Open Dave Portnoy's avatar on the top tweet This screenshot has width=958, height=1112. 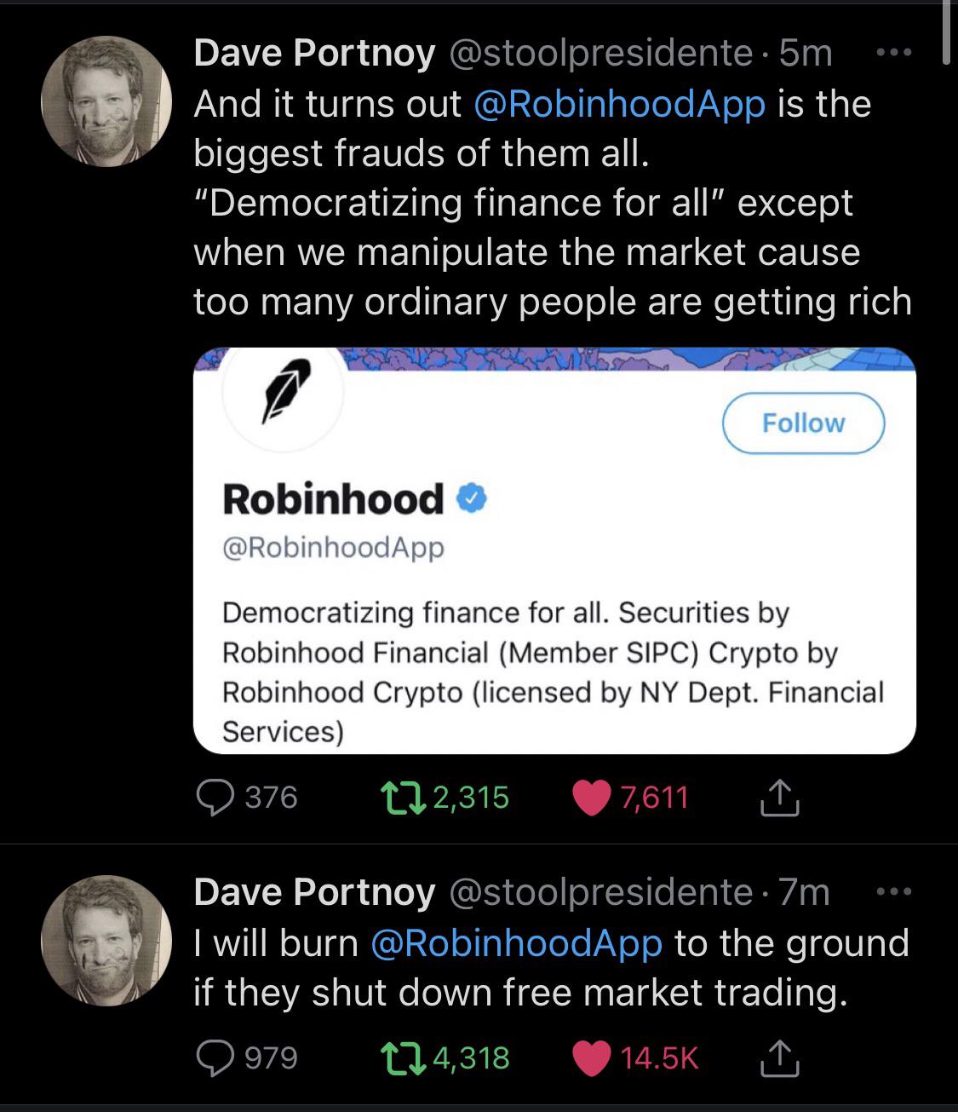106,101
